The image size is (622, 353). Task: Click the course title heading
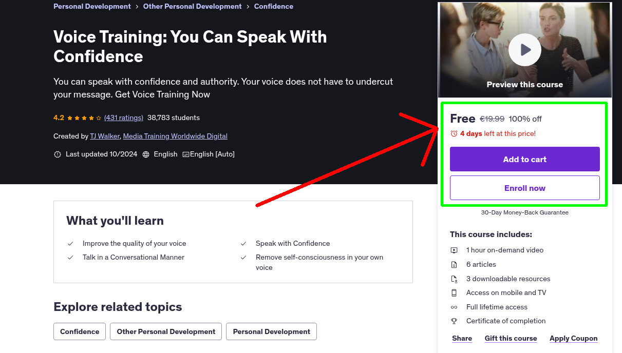pos(190,46)
